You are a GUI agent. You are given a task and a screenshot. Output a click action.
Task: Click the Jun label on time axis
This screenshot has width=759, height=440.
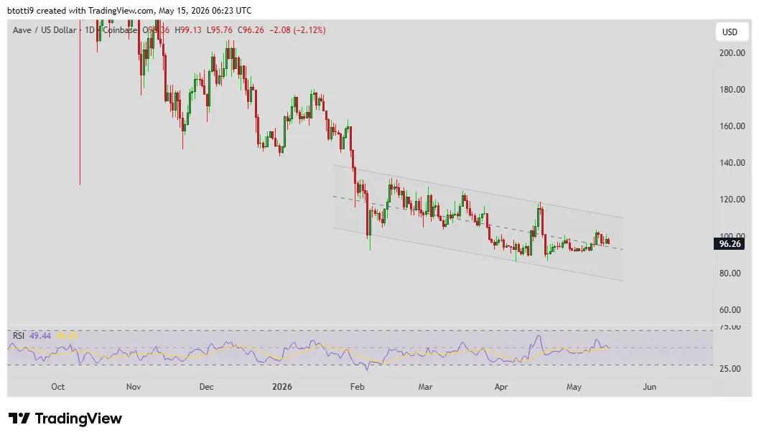649,387
